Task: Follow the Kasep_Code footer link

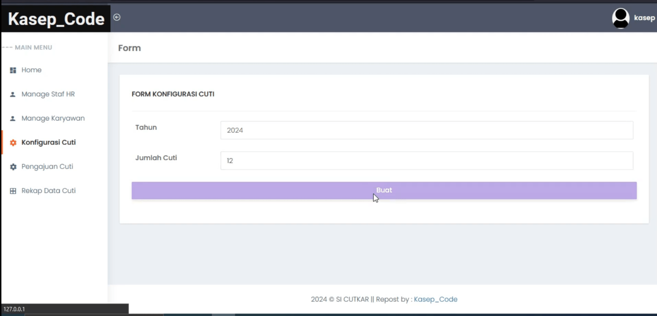Action: [x=435, y=299]
